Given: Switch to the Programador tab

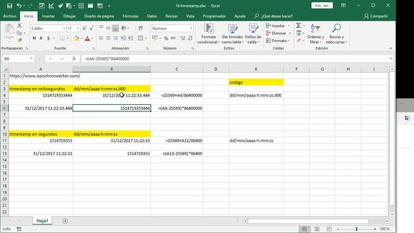Looking at the screenshot, I should 214,16.
